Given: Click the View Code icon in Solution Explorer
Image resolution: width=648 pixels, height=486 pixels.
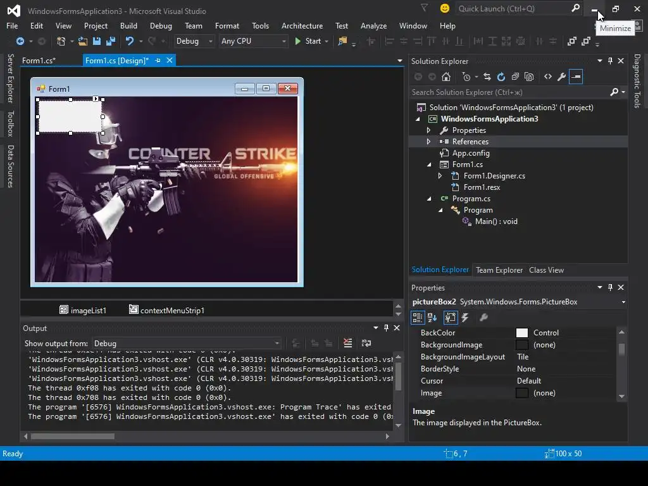Looking at the screenshot, I should pyautogui.click(x=548, y=77).
